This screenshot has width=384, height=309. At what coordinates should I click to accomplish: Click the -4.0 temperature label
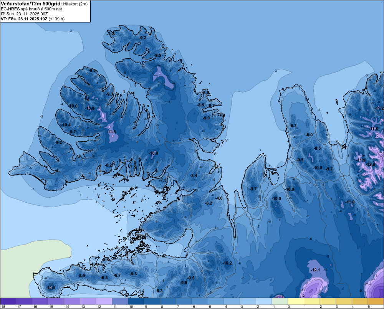tap(219, 198)
